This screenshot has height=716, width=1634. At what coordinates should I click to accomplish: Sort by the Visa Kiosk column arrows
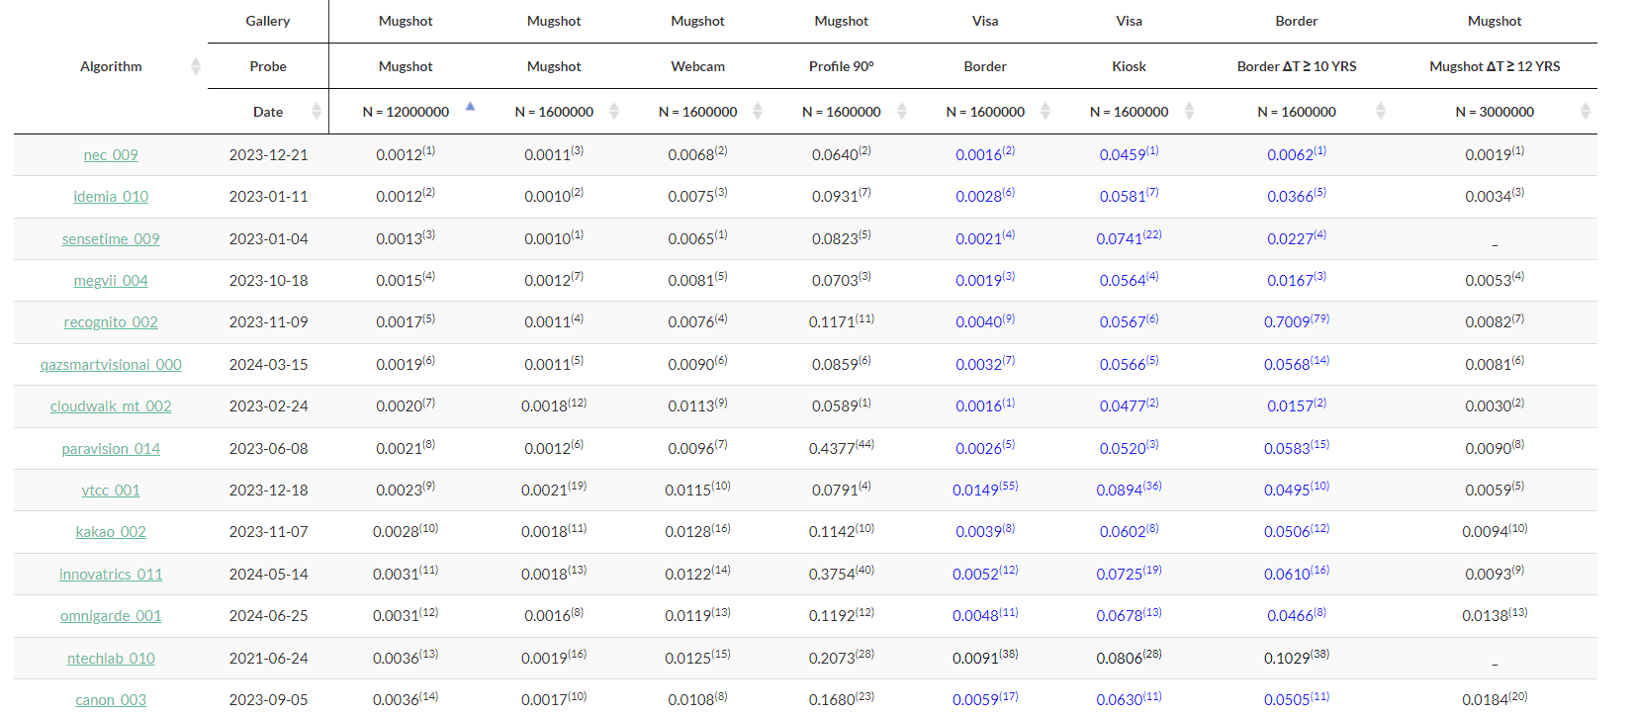[x=1189, y=111]
